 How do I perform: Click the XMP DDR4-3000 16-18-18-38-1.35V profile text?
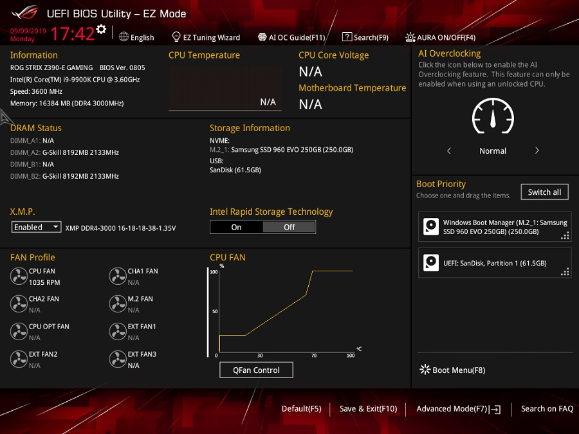point(120,228)
